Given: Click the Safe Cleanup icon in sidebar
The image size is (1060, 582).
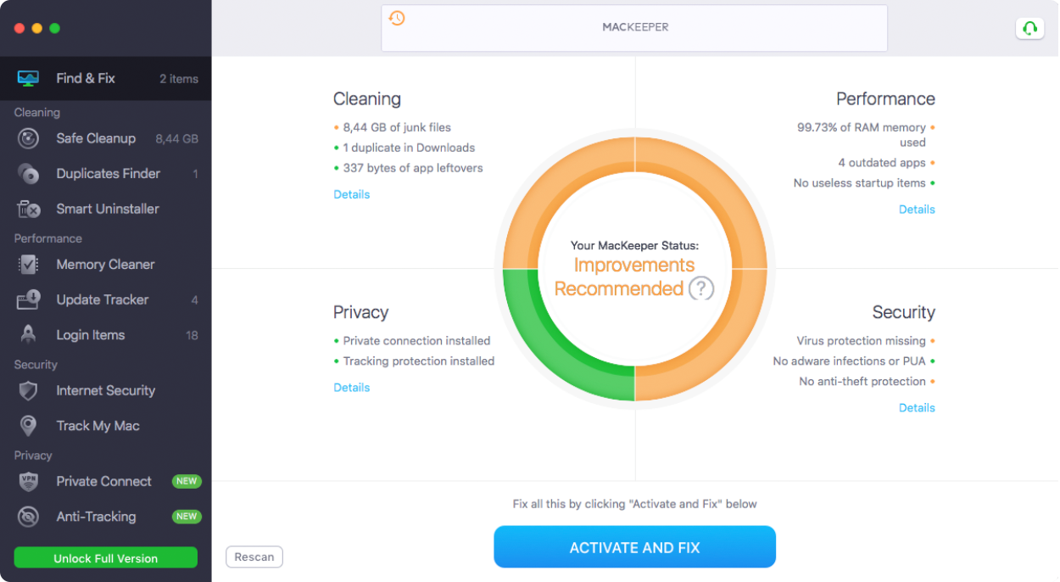Looking at the screenshot, I should (x=28, y=138).
